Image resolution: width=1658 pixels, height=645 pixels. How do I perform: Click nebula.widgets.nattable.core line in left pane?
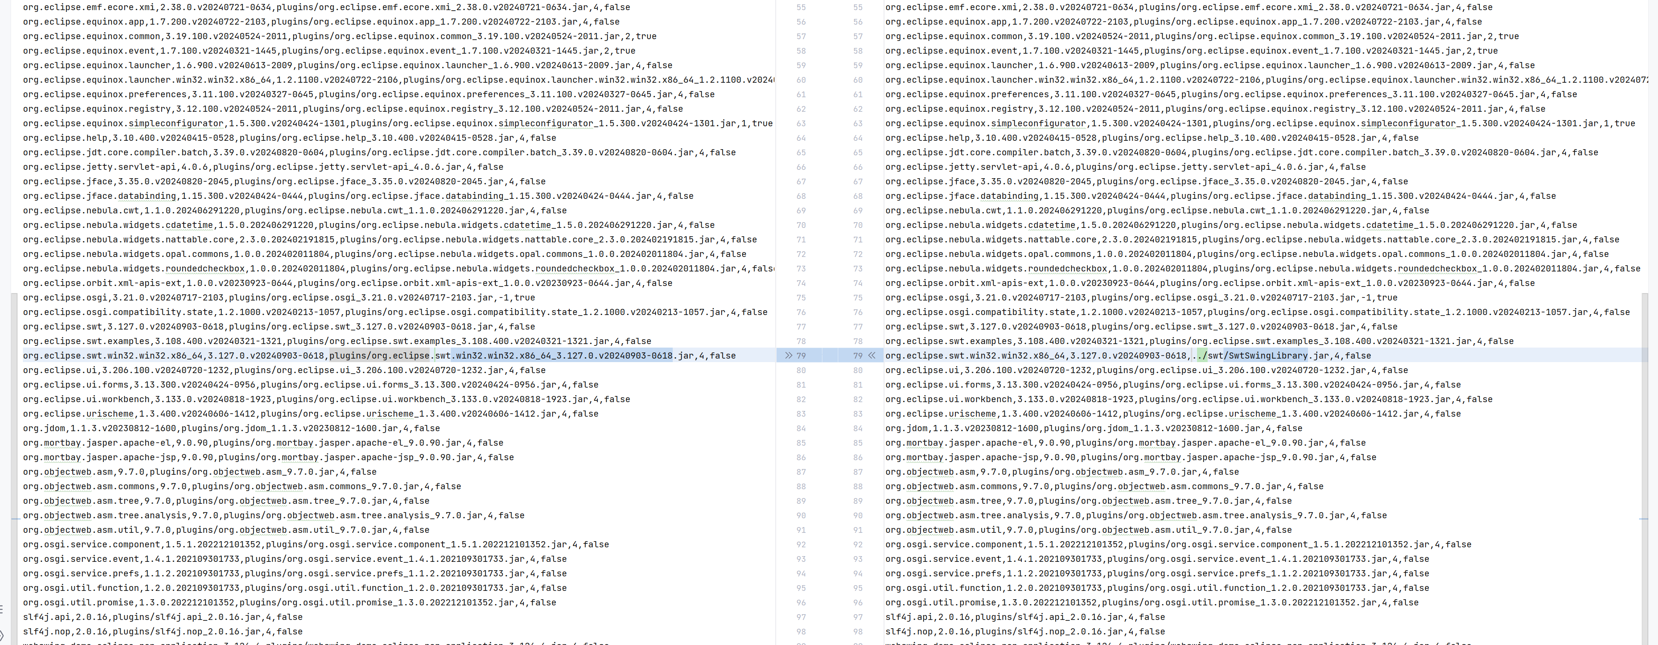pyautogui.click(x=390, y=240)
